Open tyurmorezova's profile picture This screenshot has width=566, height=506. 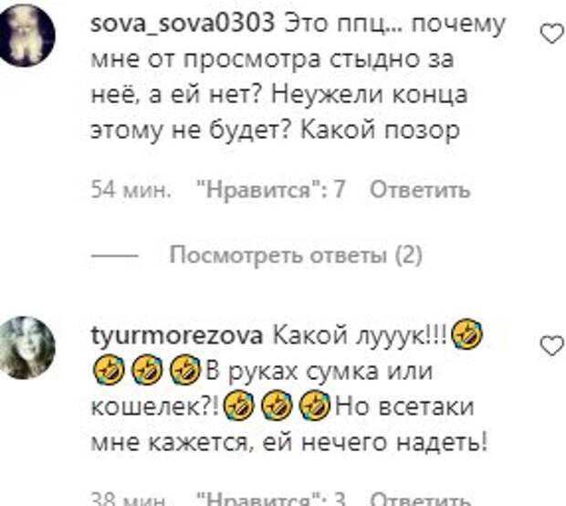point(27,347)
